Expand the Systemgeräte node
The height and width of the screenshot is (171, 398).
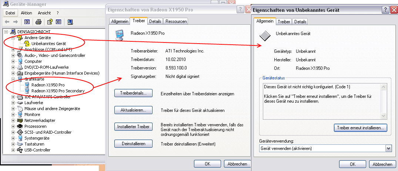pos(13,138)
